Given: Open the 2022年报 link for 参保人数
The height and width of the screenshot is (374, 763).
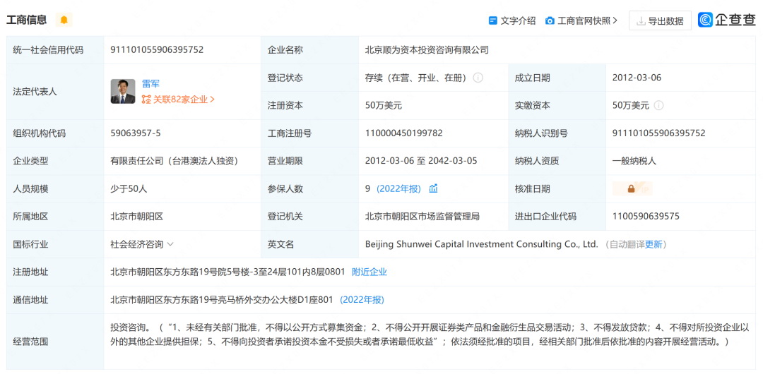Looking at the screenshot, I should click(x=398, y=188).
